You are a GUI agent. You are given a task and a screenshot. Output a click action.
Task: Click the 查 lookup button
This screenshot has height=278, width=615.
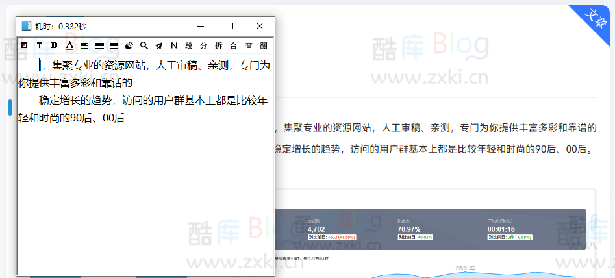click(x=249, y=45)
